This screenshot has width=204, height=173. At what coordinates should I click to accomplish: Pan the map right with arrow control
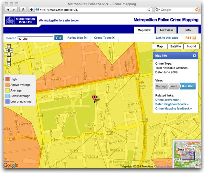11,50
